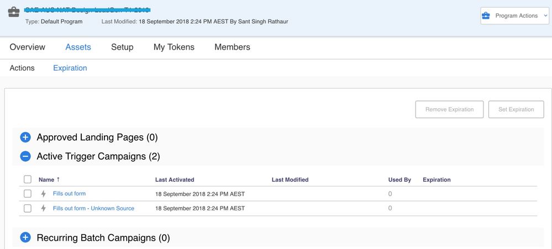Click the briefcase icon in Program Actions
The width and height of the screenshot is (552, 249).
click(x=486, y=16)
